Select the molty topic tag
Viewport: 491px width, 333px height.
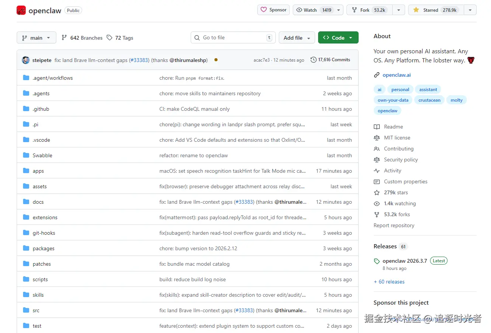point(457,100)
